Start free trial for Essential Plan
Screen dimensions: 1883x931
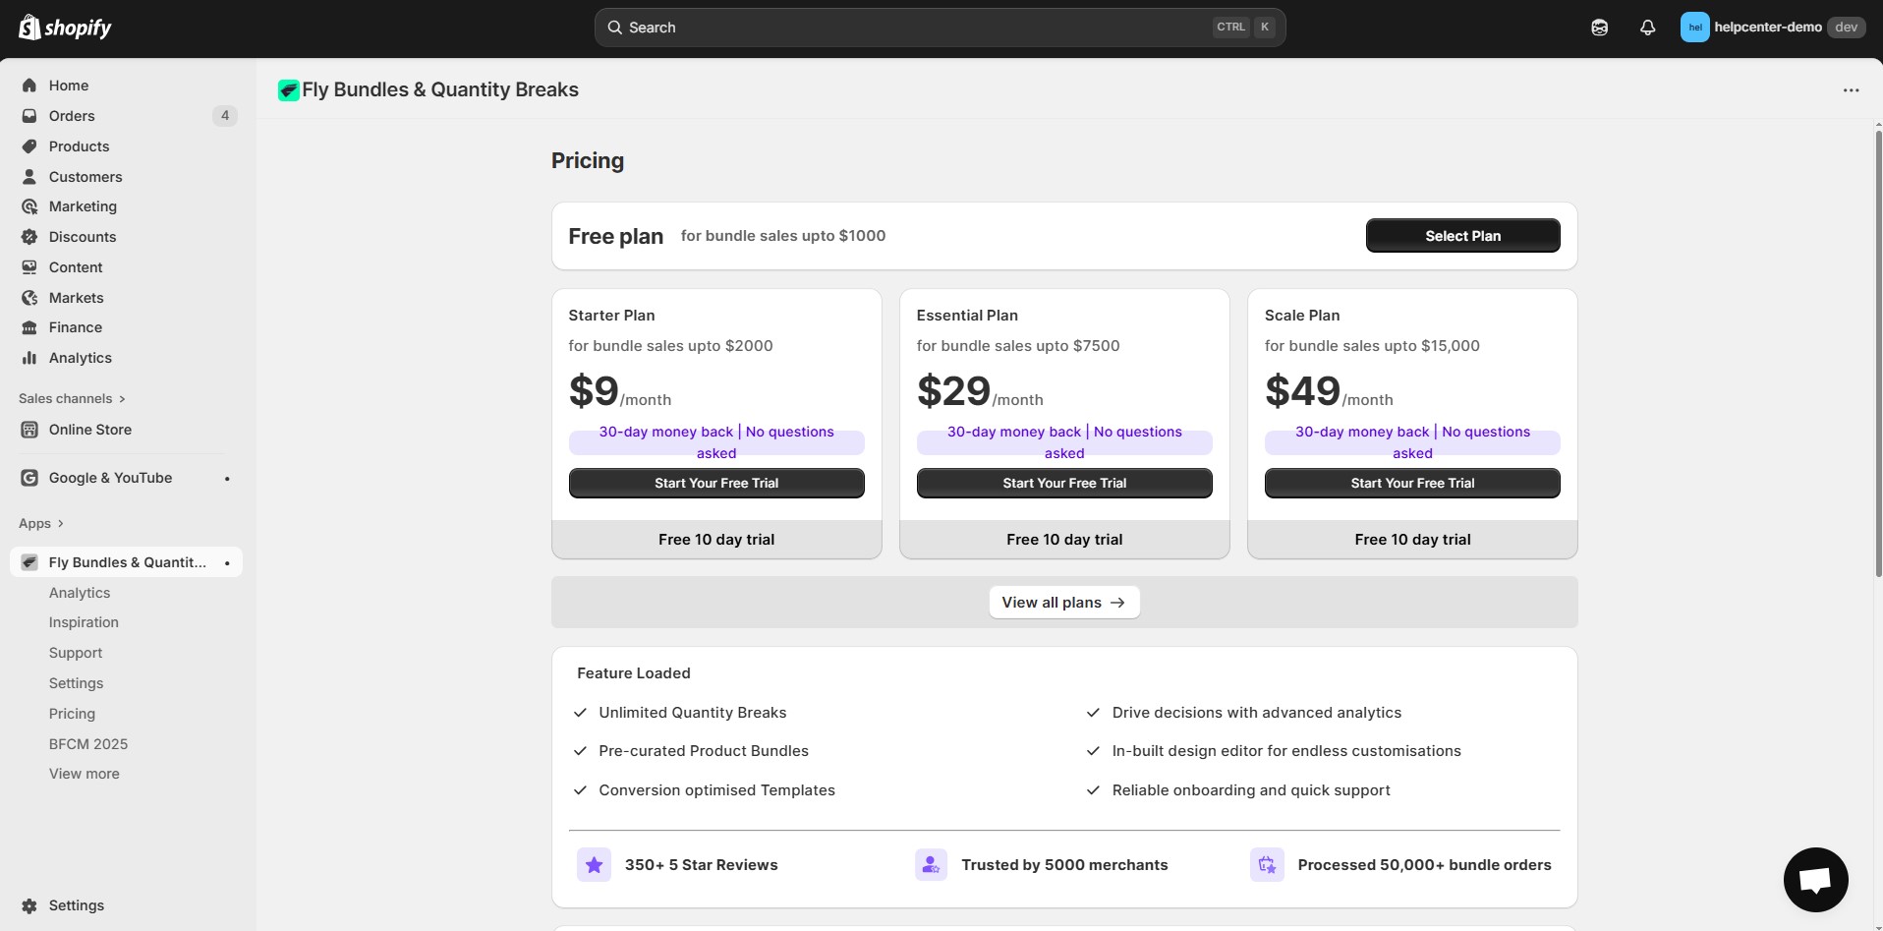tap(1063, 483)
